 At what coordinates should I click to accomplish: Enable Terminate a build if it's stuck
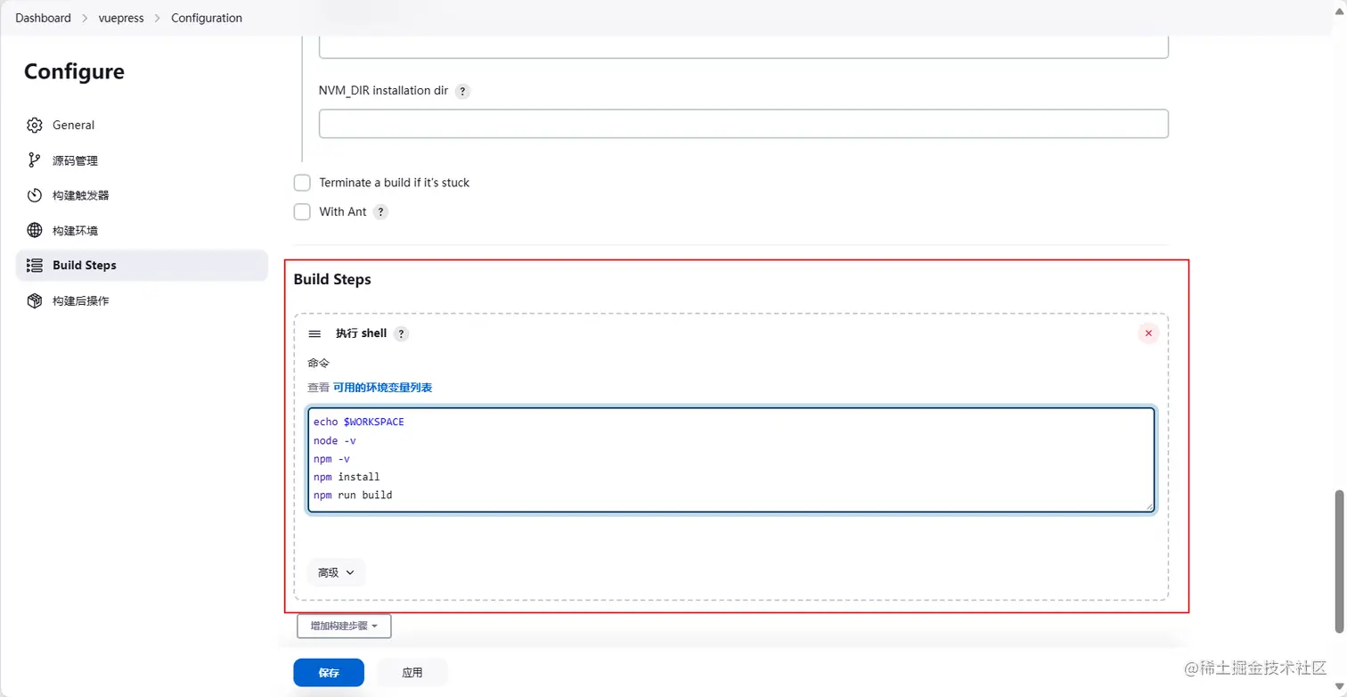(302, 183)
